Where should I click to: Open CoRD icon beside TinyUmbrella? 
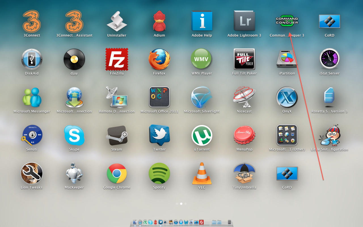click(287, 174)
